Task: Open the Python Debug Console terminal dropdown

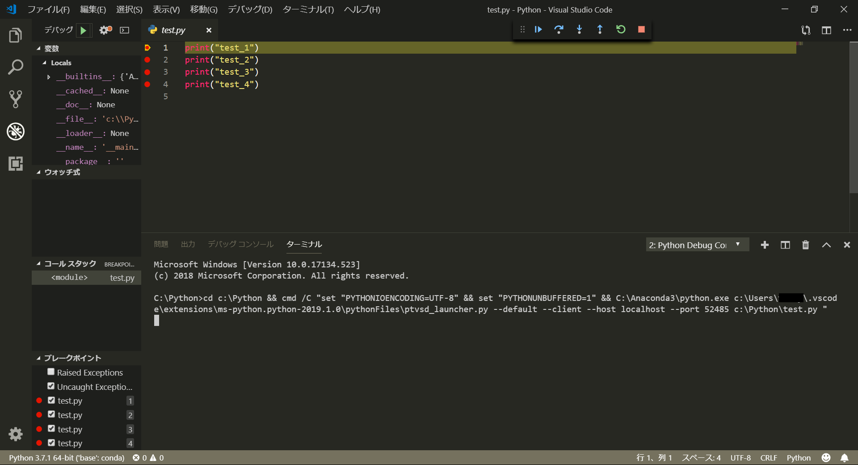Action: tap(697, 245)
